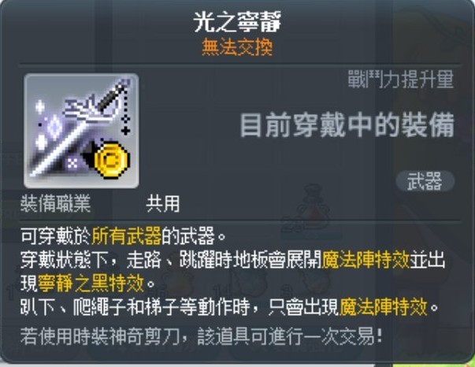Screen dimensions: 475x367
Task: Click the orange 無法交換 trade restriction text
Action: [237, 47]
